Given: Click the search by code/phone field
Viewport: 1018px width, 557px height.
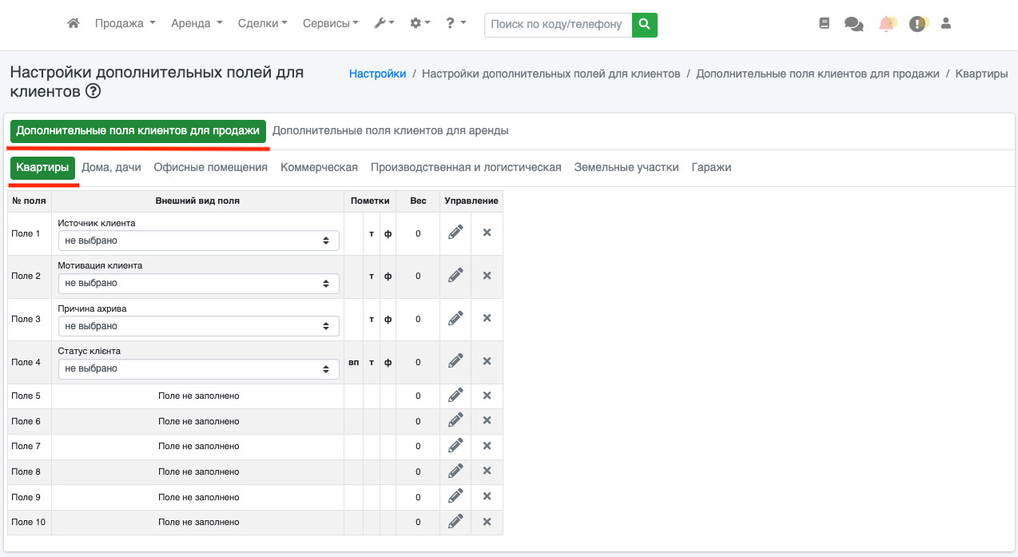Looking at the screenshot, I should tap(557, 24).
